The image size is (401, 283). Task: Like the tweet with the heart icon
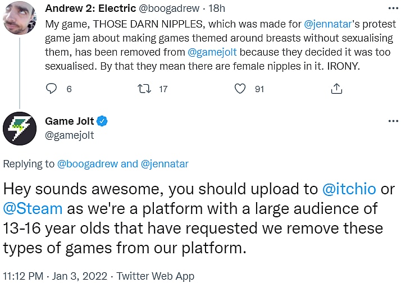(240, 89)
